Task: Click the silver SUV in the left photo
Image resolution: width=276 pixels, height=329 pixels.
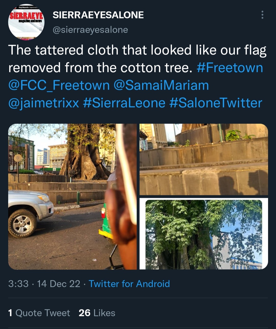Action: (29, 212)
